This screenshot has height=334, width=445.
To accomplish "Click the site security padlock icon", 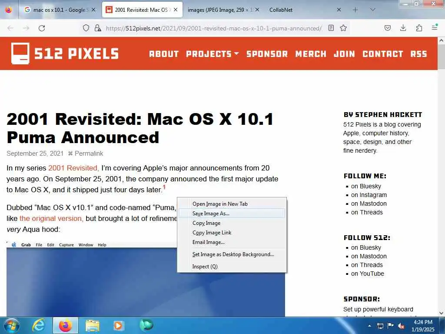I will [98, 28].
